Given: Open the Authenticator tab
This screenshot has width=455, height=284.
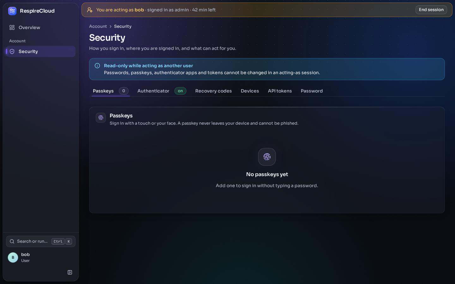Looking at the screenshot, I should [162, 91].
